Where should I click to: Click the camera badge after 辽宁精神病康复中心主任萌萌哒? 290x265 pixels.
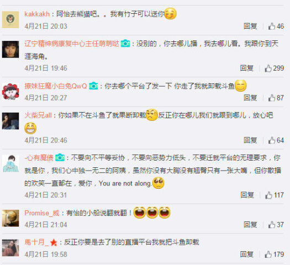click(125, 44)
